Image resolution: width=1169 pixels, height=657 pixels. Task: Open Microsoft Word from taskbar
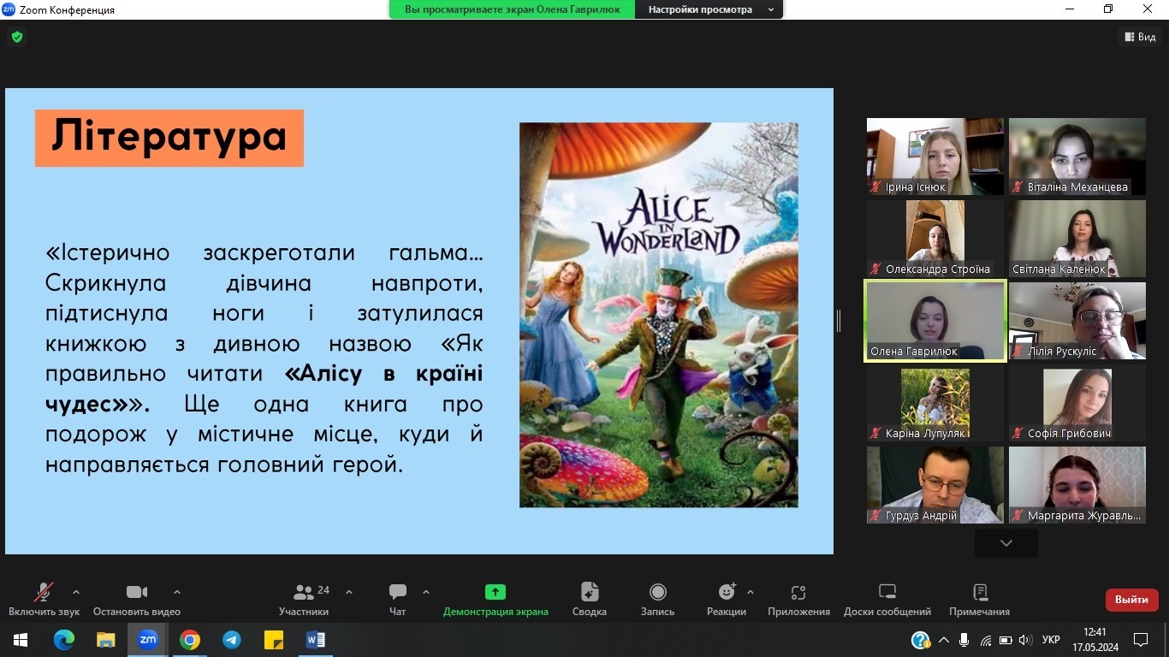click(x=316, y=640)
